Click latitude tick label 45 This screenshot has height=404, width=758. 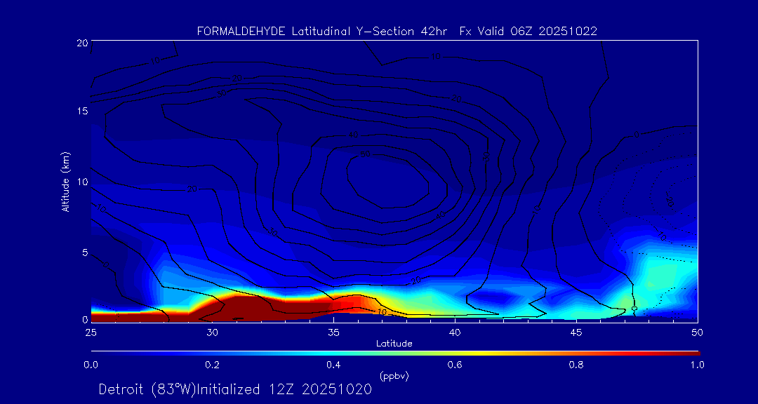(x=576, y=332)
